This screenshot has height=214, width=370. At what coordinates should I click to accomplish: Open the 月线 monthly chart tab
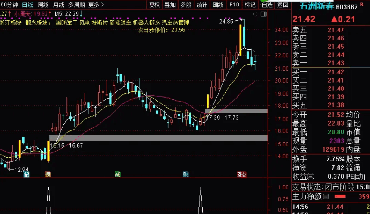(x=59, y=5)
